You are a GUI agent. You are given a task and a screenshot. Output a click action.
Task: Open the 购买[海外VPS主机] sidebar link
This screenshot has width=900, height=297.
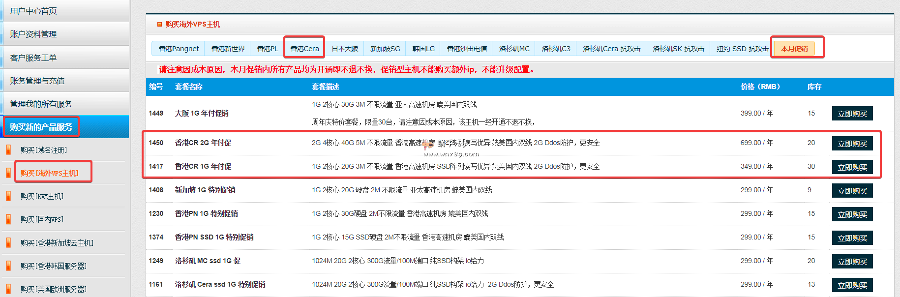point(49,173)
